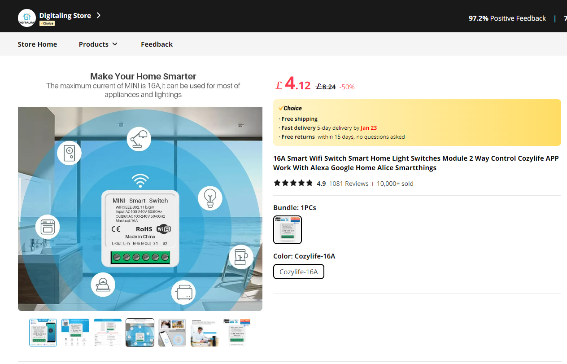Click the Free shipping line
The image size is (567, 364).
pyautogui.click(x=298, y=119)
